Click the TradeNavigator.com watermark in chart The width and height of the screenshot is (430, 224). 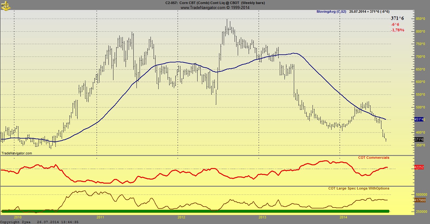coord(17,153)
